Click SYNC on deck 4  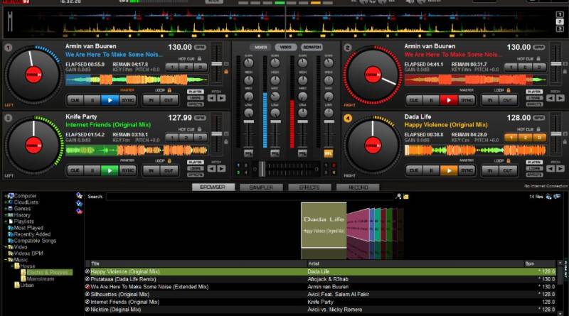tap(467, 170)
